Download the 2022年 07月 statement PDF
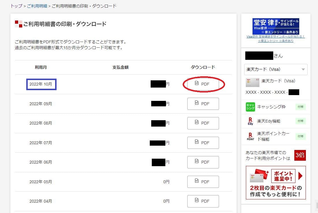This screenshot has width=318, height=213. point(203,143)
